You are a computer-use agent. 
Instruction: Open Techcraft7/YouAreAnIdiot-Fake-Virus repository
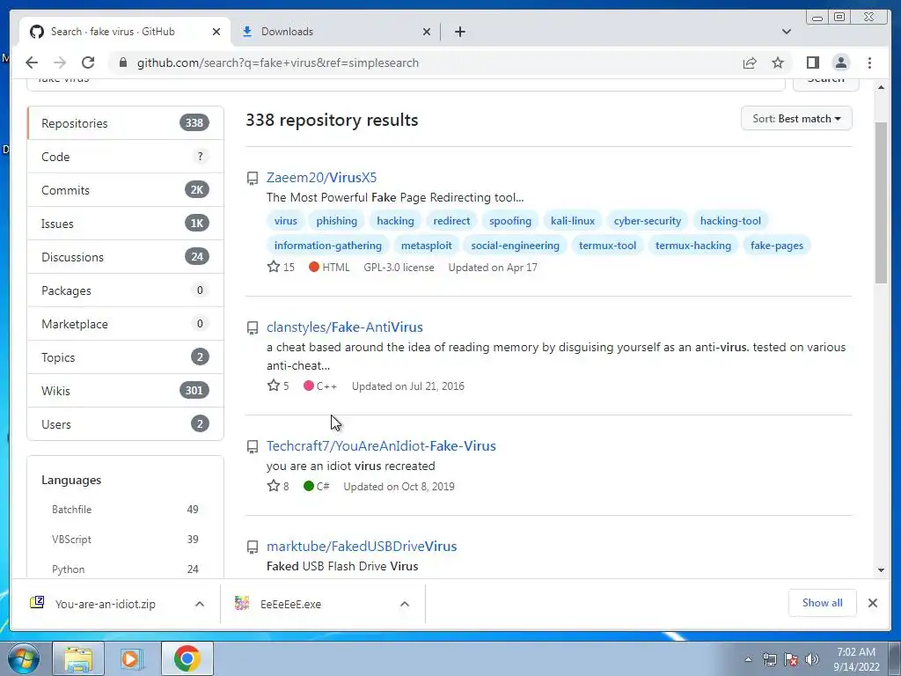pyautogui.click(x=381, y=446)
